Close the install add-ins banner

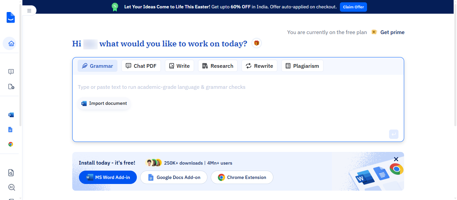click(x=396, y=159)
